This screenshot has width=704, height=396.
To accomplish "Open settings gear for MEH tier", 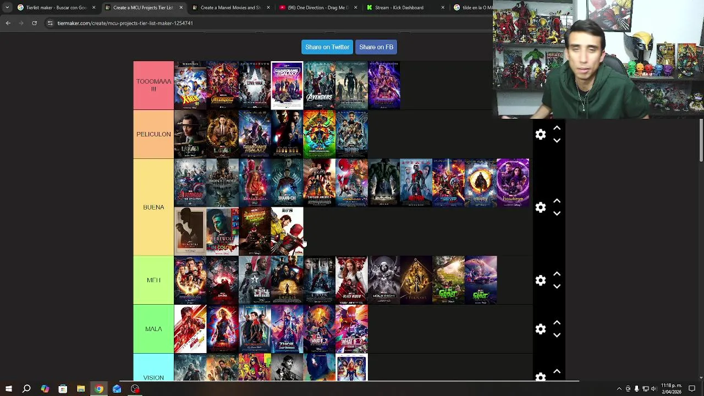I will 541,280.
